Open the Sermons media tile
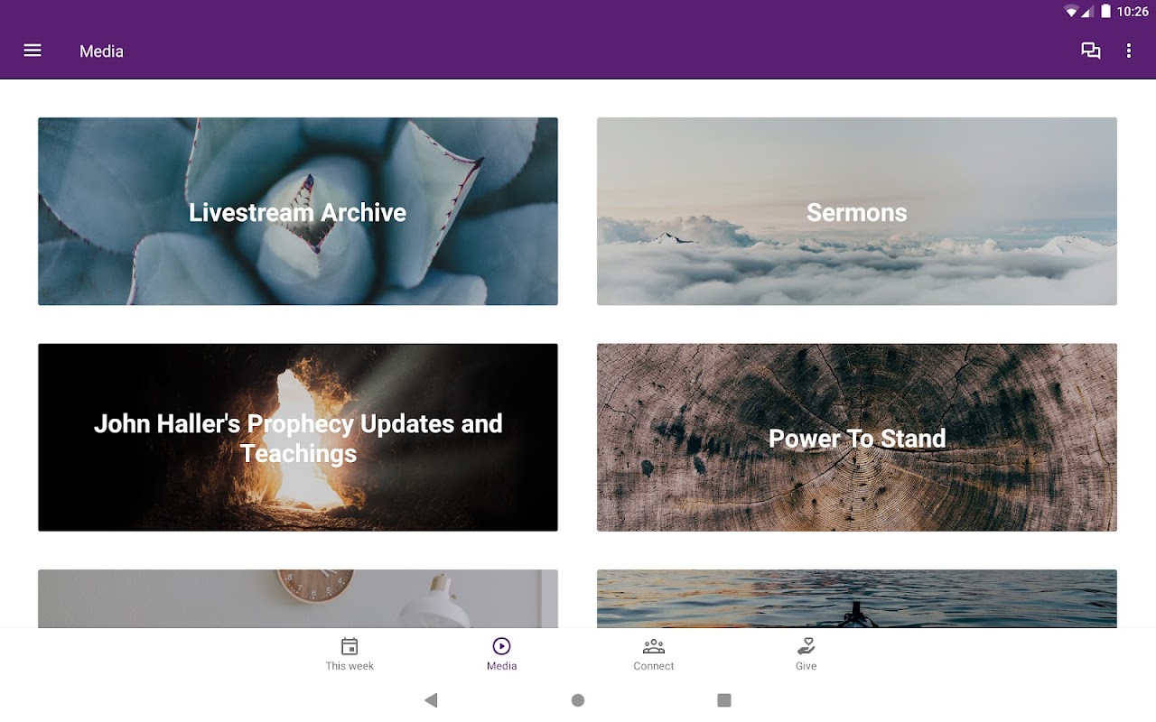The image size is (1156, 722). (x=857, y=211)
